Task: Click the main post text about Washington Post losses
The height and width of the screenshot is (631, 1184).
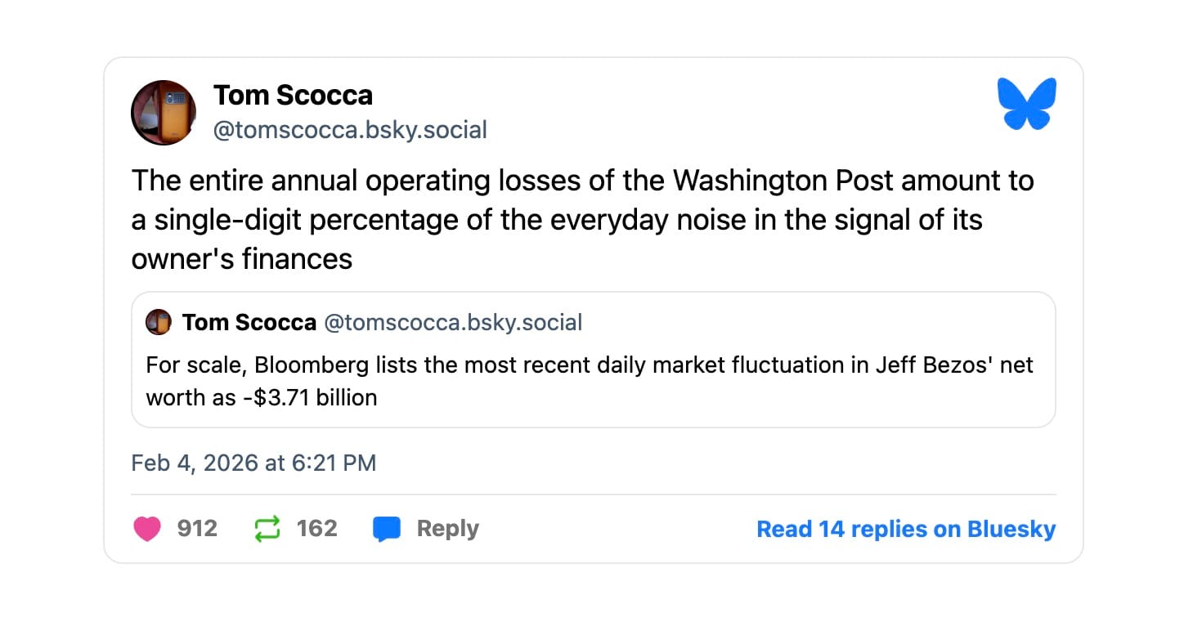Action: coord(582,219)
